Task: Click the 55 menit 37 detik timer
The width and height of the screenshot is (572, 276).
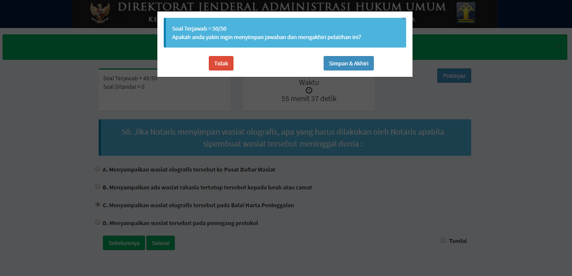Action: [309, 99]
